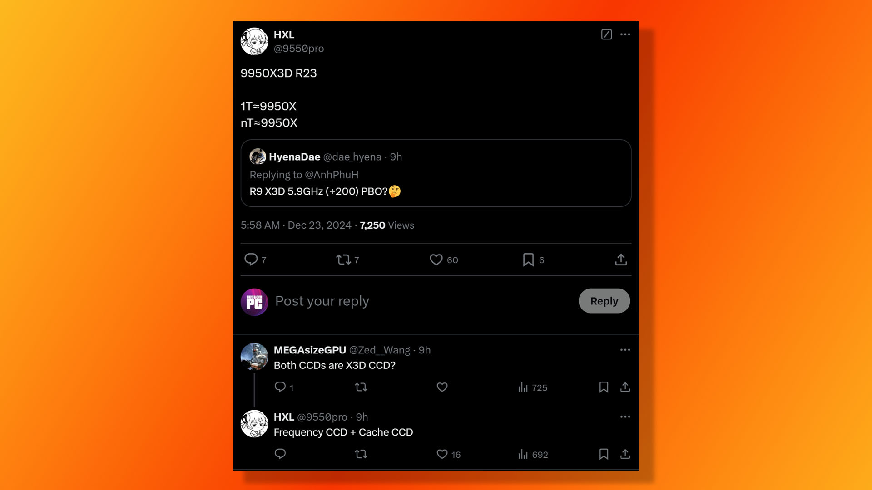The height and width of the screenshot is (490, 872).
Task: Click the bookmark icon on HXL's post
Action: tap(528, 259)
